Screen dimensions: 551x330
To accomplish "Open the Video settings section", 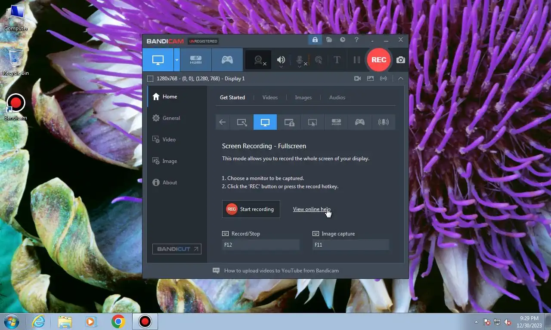I will tap(177, 140).
